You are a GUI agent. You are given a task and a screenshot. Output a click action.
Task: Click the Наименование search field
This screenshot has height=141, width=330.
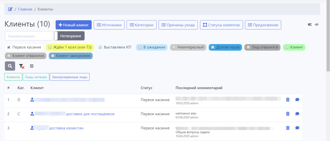click(x=29, y=36)
